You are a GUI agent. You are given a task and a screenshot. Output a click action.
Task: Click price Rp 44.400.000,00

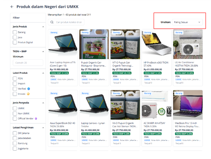90,130
